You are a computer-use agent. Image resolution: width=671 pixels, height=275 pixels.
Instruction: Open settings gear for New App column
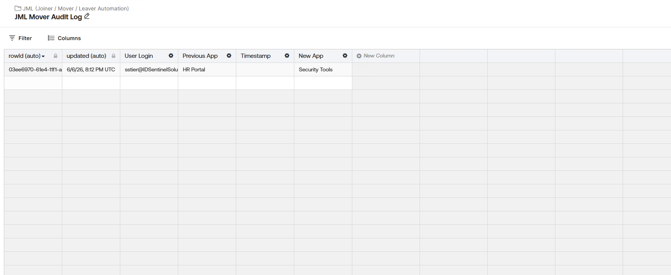[345, 56]
